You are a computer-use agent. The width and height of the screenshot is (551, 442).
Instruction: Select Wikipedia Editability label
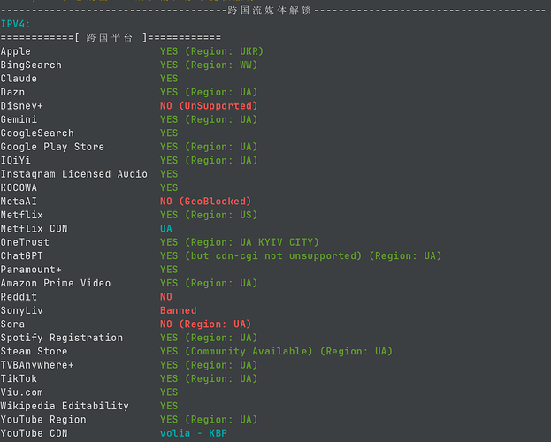click(x=65, y=406)
